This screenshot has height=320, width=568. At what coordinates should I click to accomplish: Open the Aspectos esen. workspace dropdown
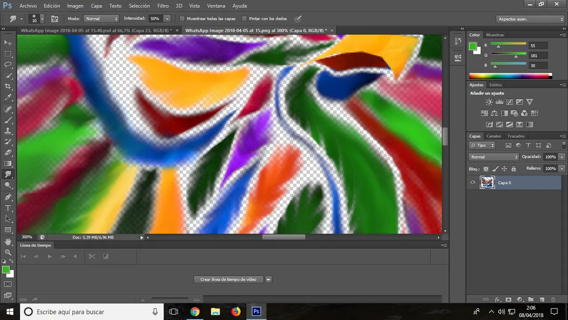pos(530,19)
